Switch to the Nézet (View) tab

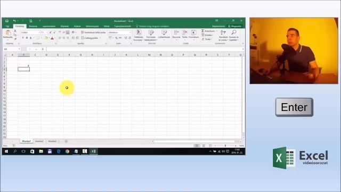tap(107, 26)
